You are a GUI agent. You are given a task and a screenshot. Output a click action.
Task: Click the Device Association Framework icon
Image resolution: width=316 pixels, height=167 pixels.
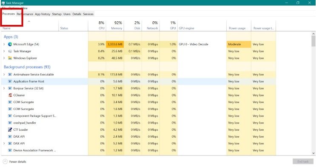10,150
